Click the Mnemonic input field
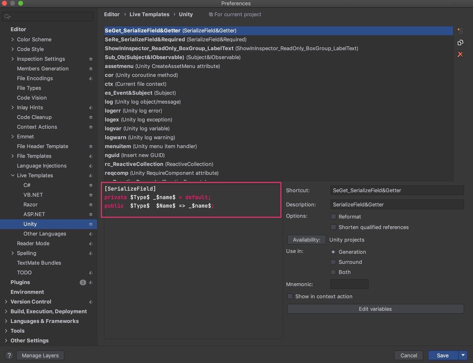 349,284
